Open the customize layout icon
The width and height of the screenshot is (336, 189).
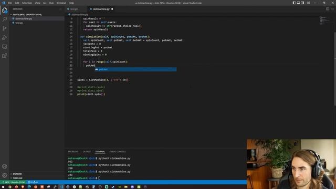(308, 3)
